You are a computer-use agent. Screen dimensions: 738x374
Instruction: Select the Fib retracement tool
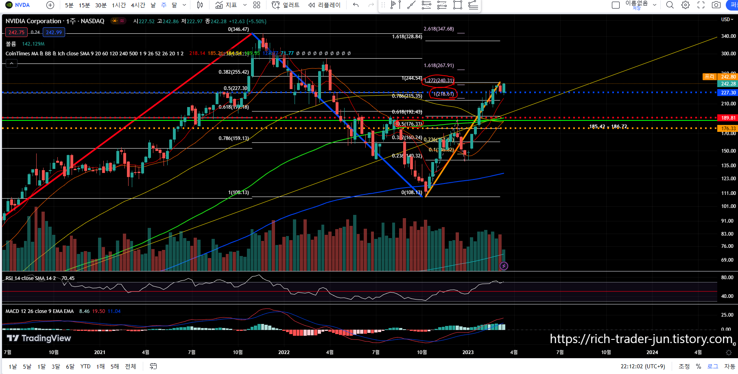click(426, 5)
